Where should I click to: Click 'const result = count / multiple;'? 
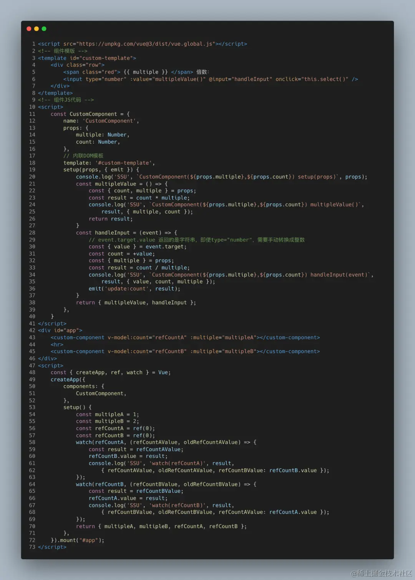(x=139, y=268)
